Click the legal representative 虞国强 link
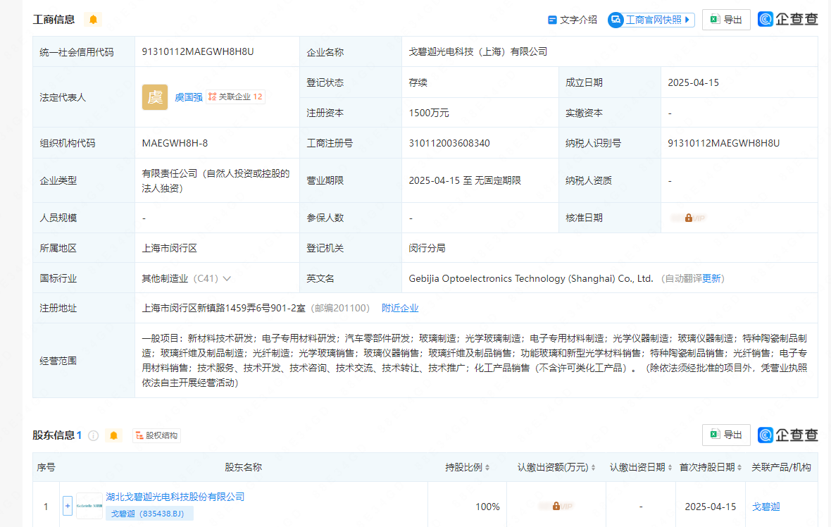The width and height of the screenshot is (831, 527). [187, 97]
